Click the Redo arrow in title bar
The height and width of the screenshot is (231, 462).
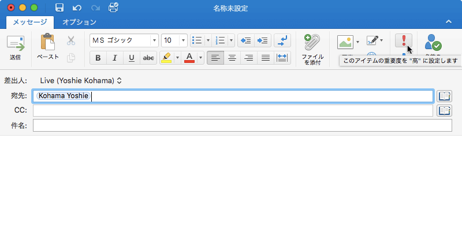pos(95,8)
